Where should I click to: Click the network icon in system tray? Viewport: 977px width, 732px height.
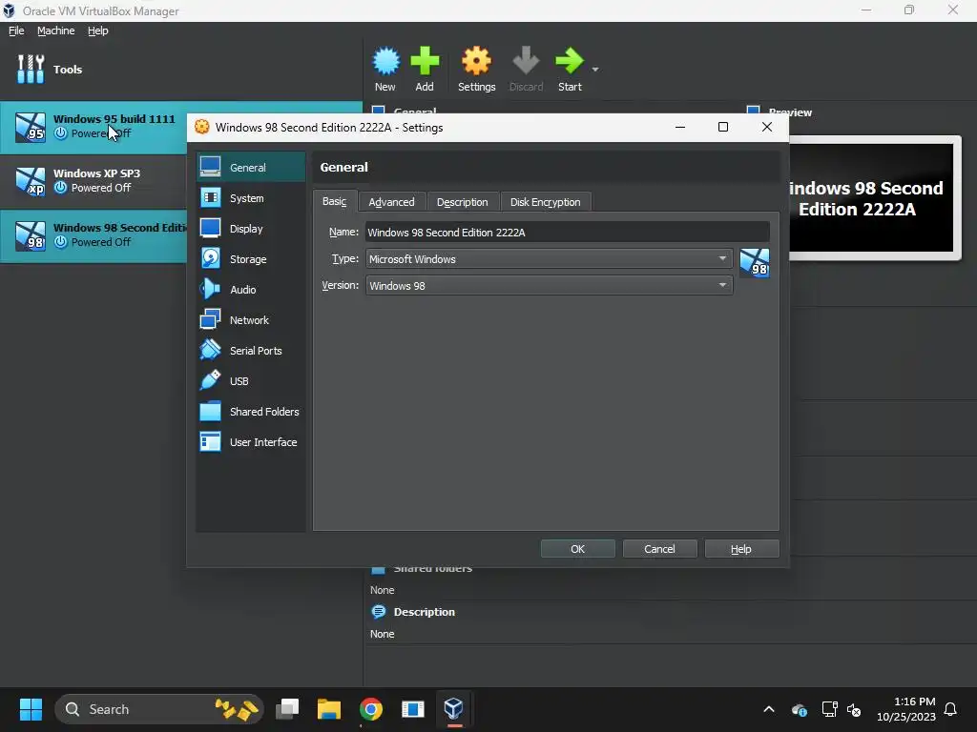coord(829,709)
